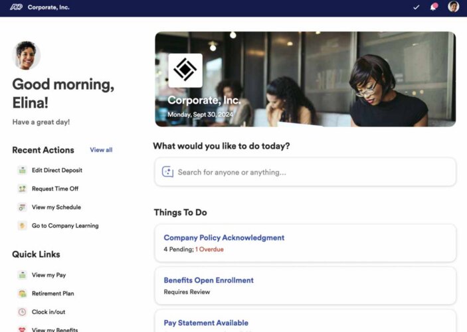467x332 pixels.
Task: Click the Request Time Off icon
Action: click(22, 189)
